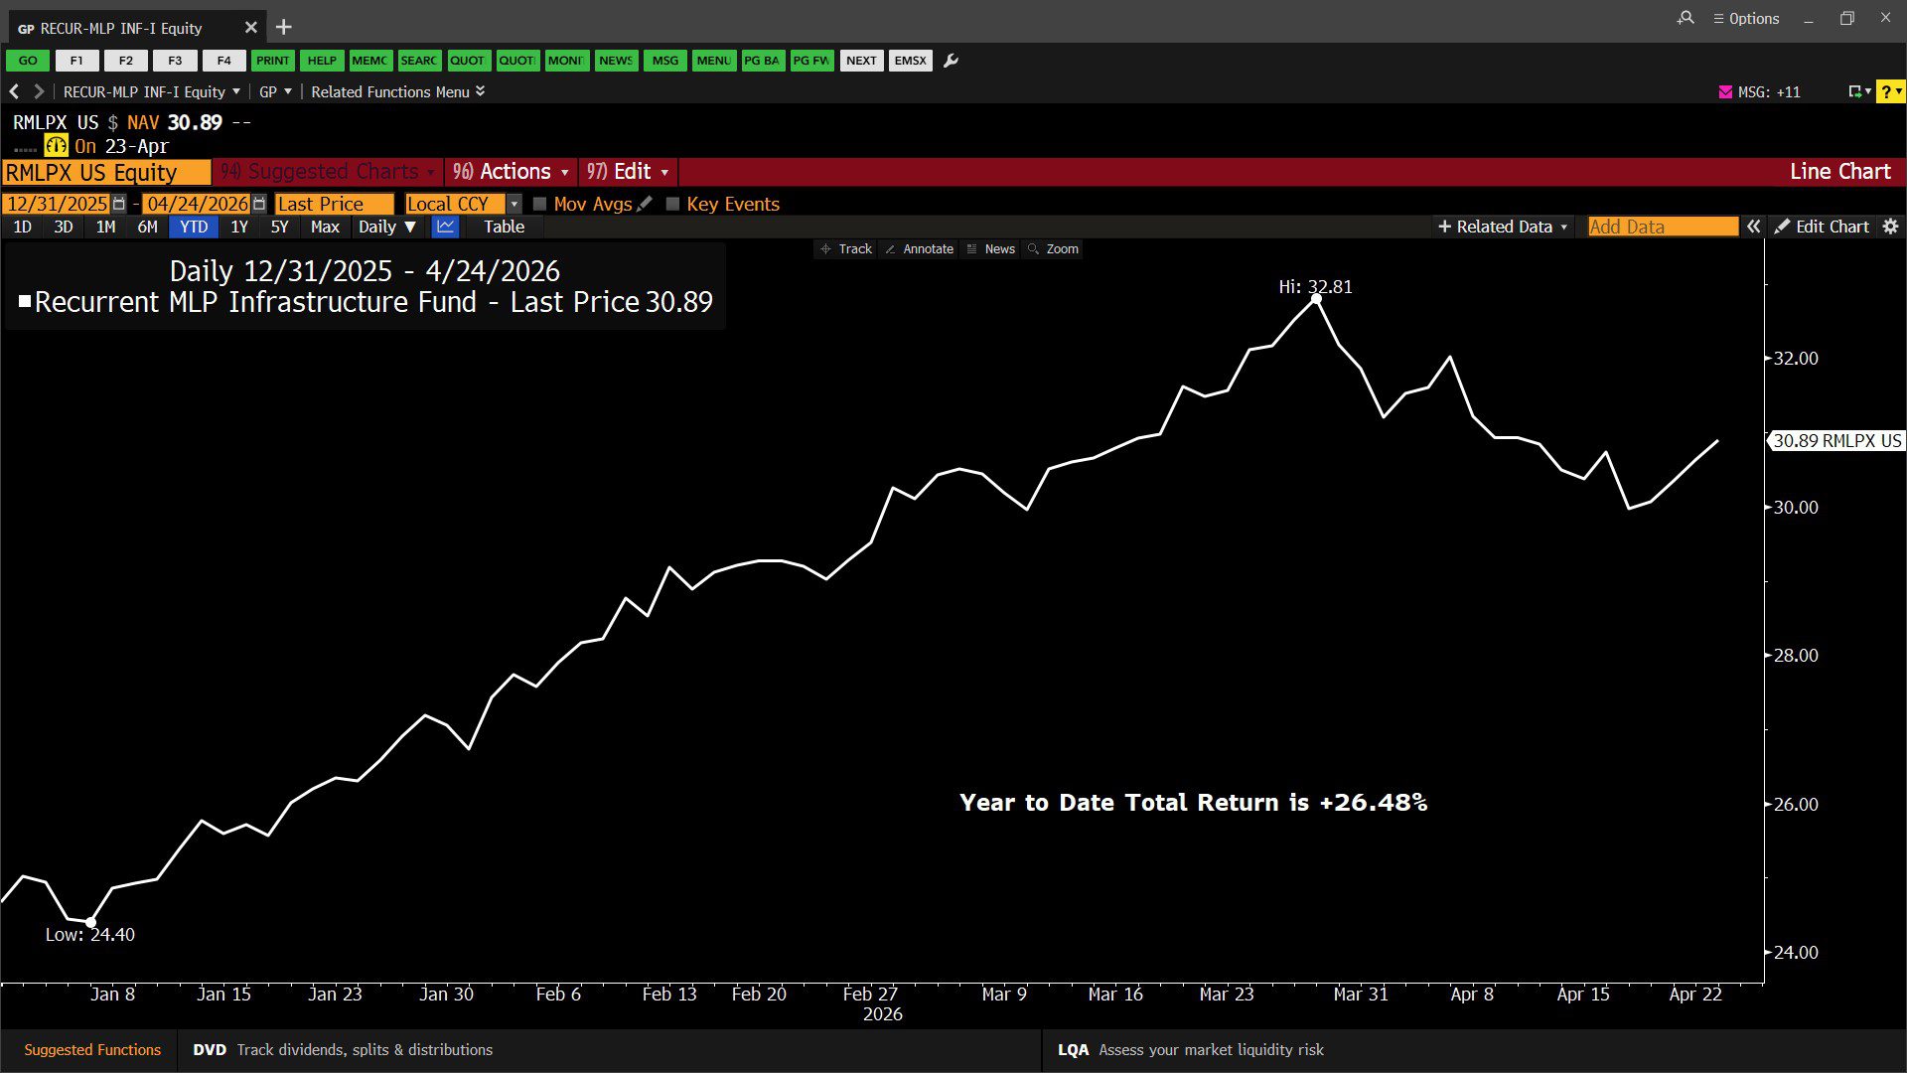
Task: Open end date calendar picker icon
Action: tap(259, 204)
